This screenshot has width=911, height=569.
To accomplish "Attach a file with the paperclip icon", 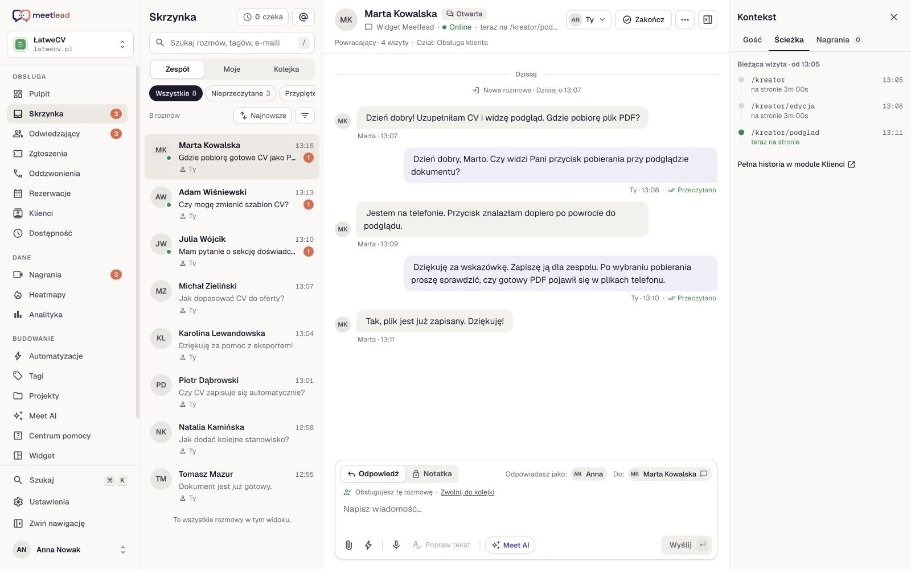I will point(349,545).
